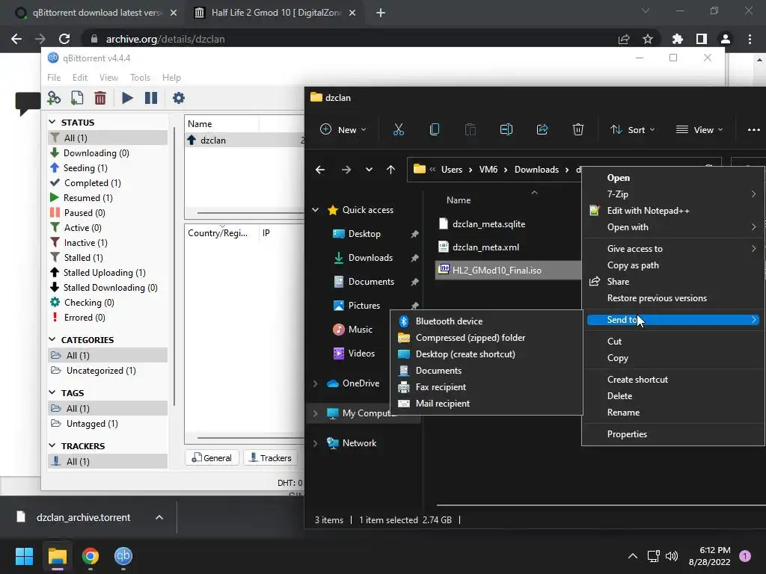Open Chrome three-dot menu

[x=750, y=39]
